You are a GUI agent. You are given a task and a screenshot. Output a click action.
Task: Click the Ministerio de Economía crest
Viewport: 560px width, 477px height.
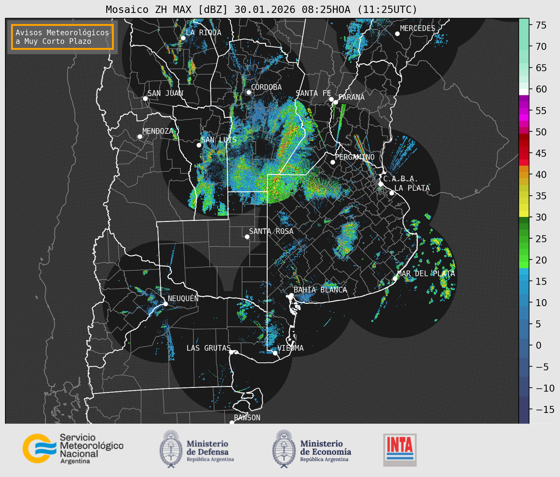coord(284,449)
